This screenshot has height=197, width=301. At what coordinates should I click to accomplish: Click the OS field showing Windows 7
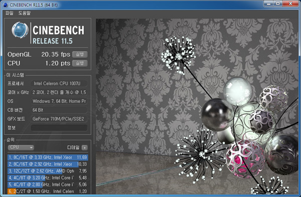[59, 101]
